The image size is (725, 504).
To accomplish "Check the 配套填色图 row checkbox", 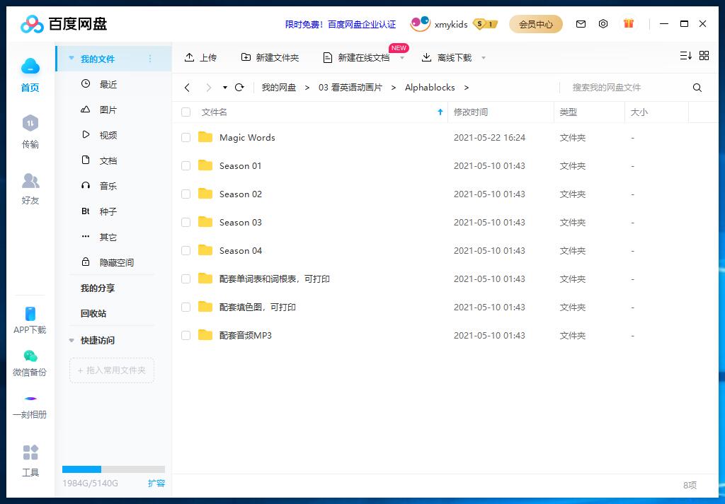I will click(x=186, y=307).
